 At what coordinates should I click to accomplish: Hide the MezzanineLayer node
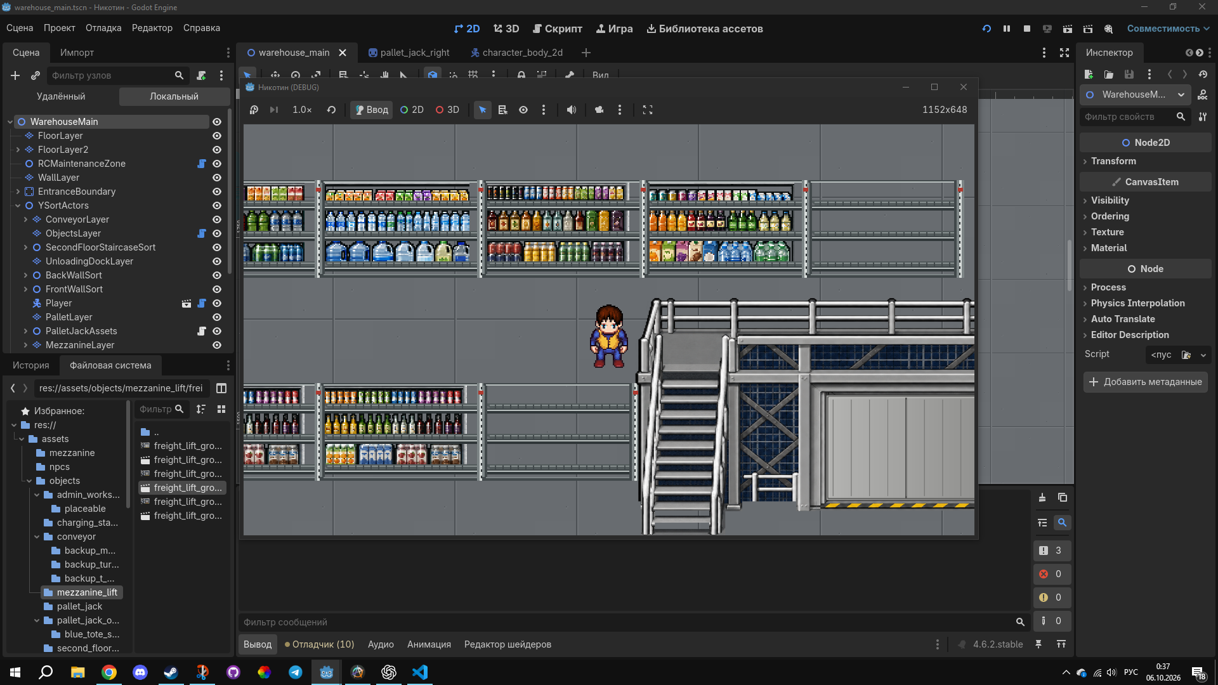[x=217, y=345]
